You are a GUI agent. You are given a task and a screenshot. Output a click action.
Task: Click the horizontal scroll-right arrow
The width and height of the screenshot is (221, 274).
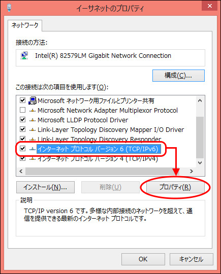pos(192,172)
